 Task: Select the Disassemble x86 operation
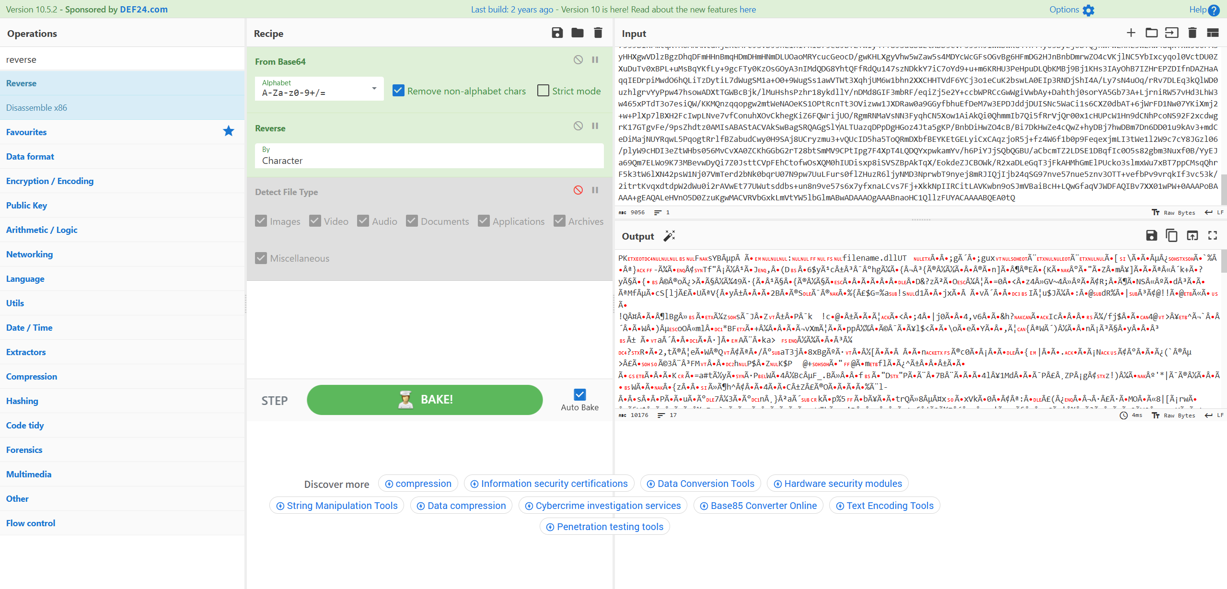pyautogui.click(x=36, y=108)
